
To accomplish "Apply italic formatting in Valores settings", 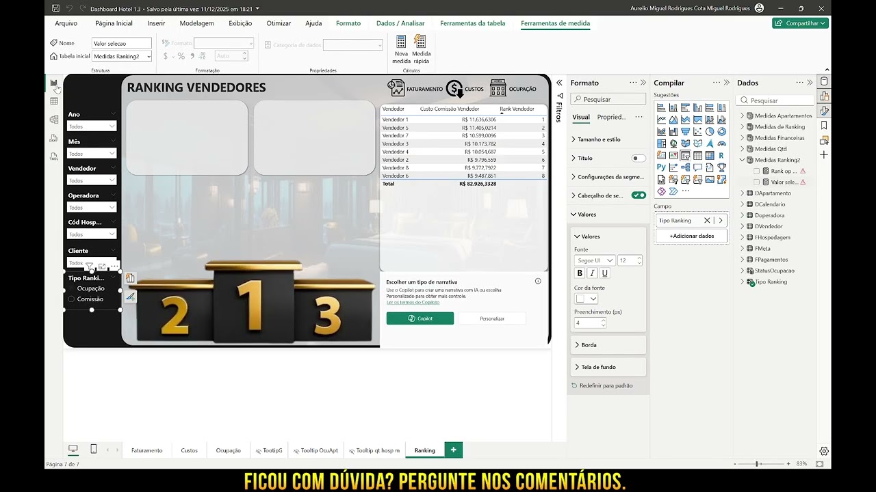I will point(593,273).
